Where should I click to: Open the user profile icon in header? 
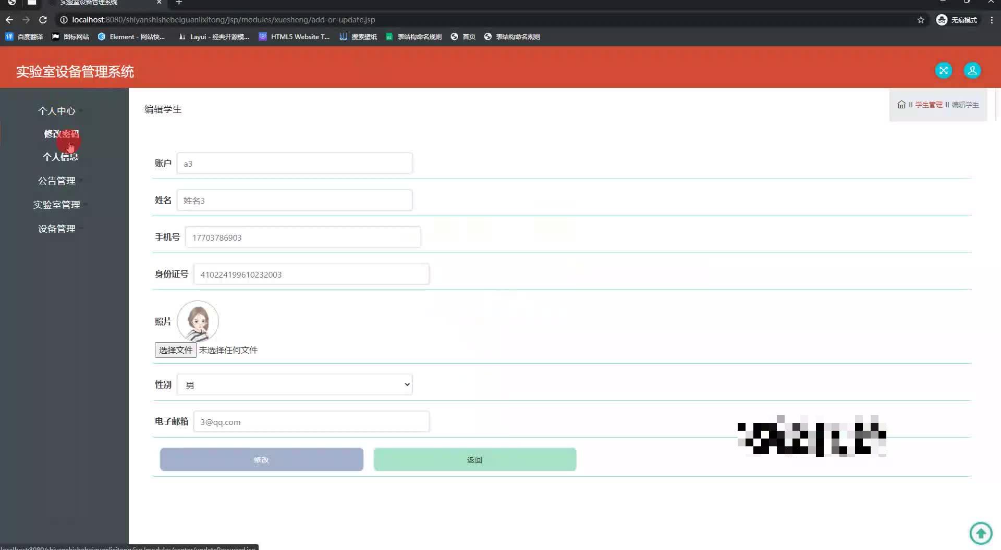pyautogui.click(x=972, y=70)
